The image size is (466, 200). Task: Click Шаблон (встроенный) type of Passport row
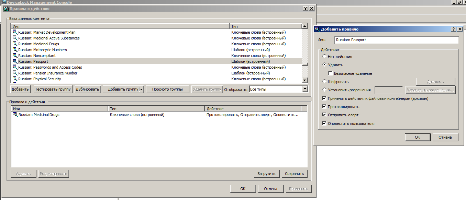click(251, 61)
